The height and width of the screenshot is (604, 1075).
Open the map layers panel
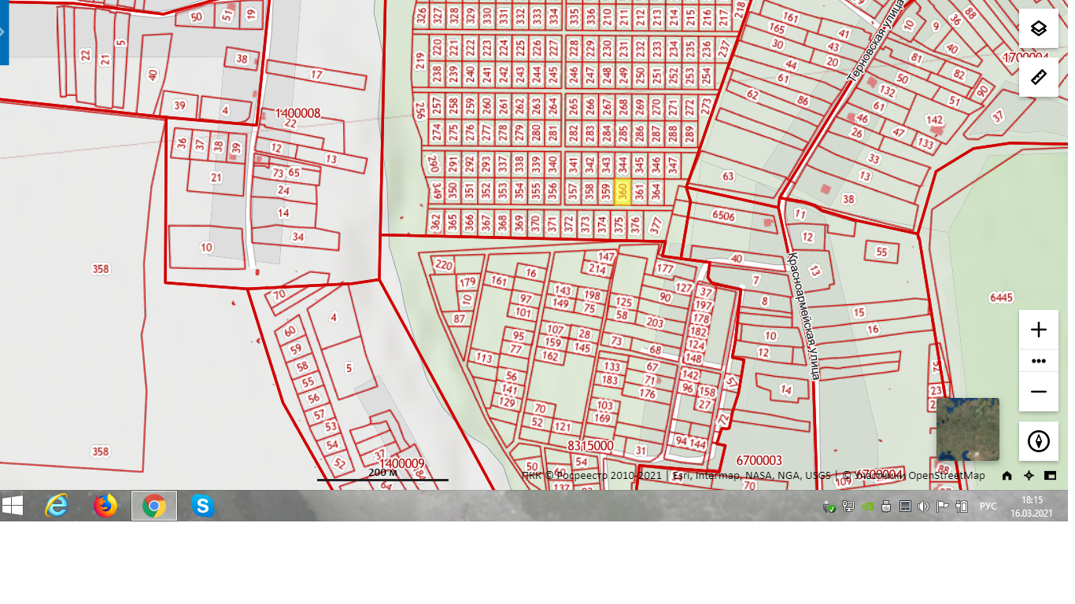tap(1038, 29)
